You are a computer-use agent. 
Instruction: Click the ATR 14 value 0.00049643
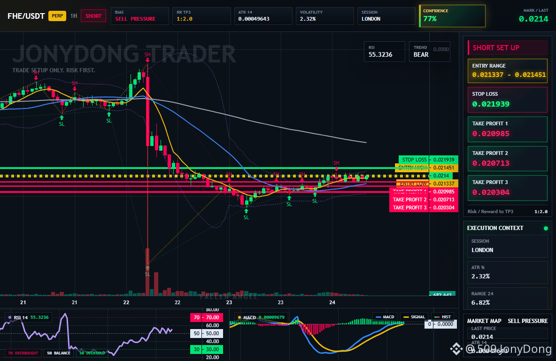pos(254,19)
